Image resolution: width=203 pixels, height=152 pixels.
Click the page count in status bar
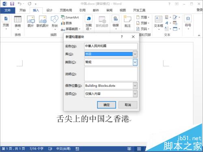(13, 149)
